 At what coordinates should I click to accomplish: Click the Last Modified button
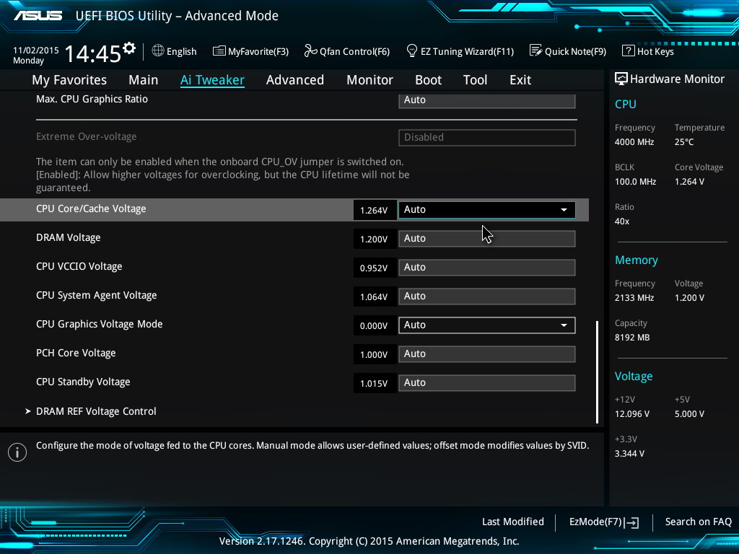(x=512, y=522)
